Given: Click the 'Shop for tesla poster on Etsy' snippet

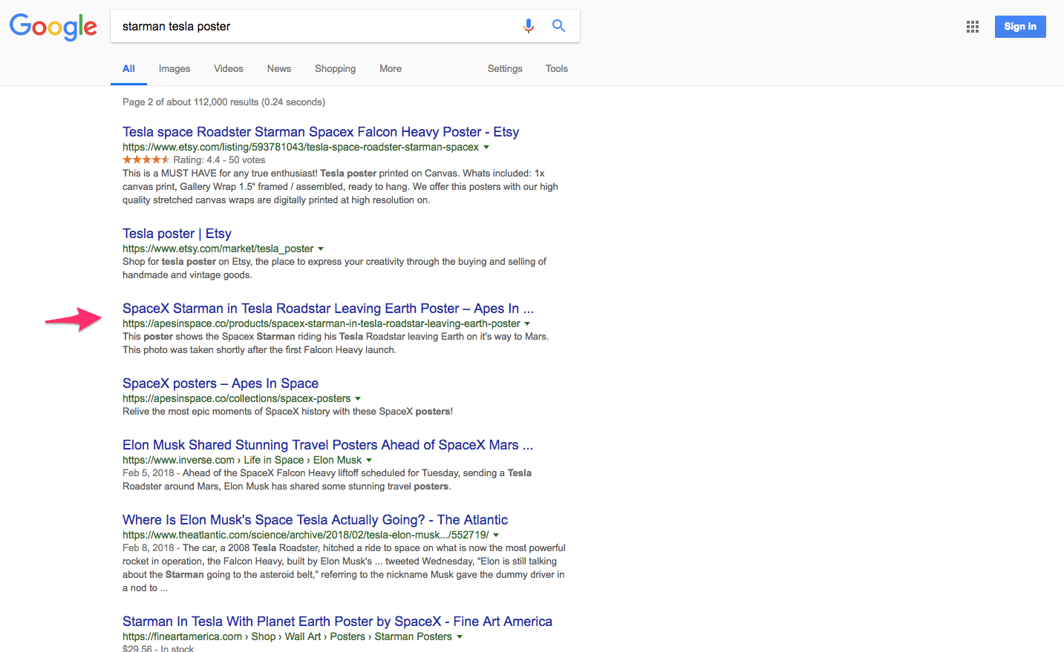Looking at the screenshot, I should point(334,268).
